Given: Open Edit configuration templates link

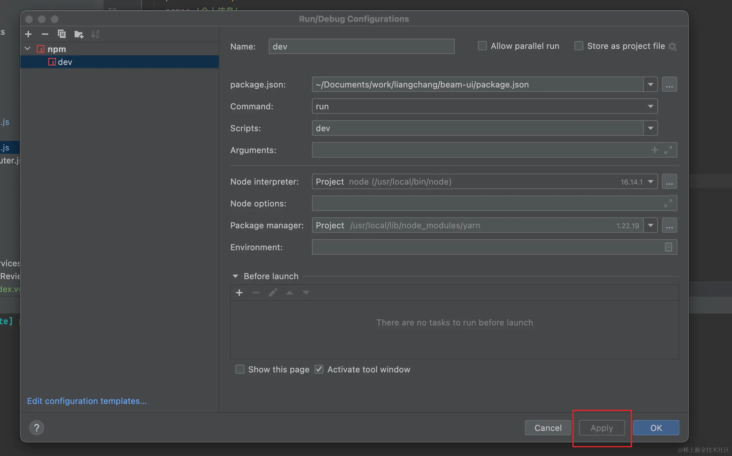Looking at the screenshot, I should pos(87,401).
